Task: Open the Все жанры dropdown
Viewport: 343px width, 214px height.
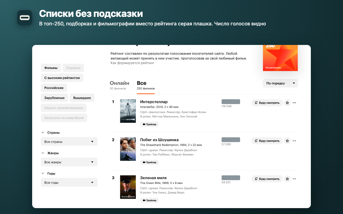Action: [x=69, y=162]
